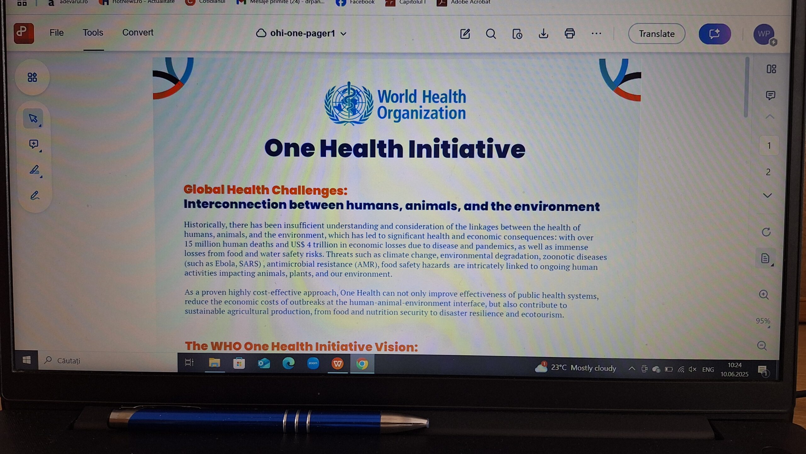Screen dimensions: 806x454
Task: Jump to page 1 in navigation
Action: [x=769, y=146]
